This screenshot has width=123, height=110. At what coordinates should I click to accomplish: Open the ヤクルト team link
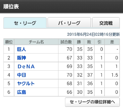pos(26,84)
